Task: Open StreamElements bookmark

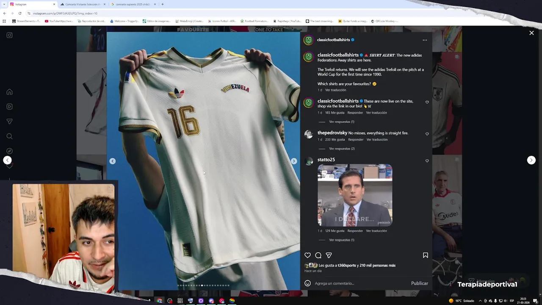Action: coord(26,21)
